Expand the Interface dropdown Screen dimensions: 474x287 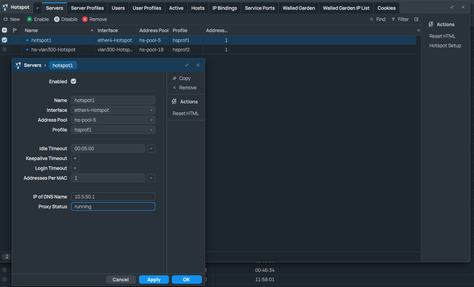point(151,110)
